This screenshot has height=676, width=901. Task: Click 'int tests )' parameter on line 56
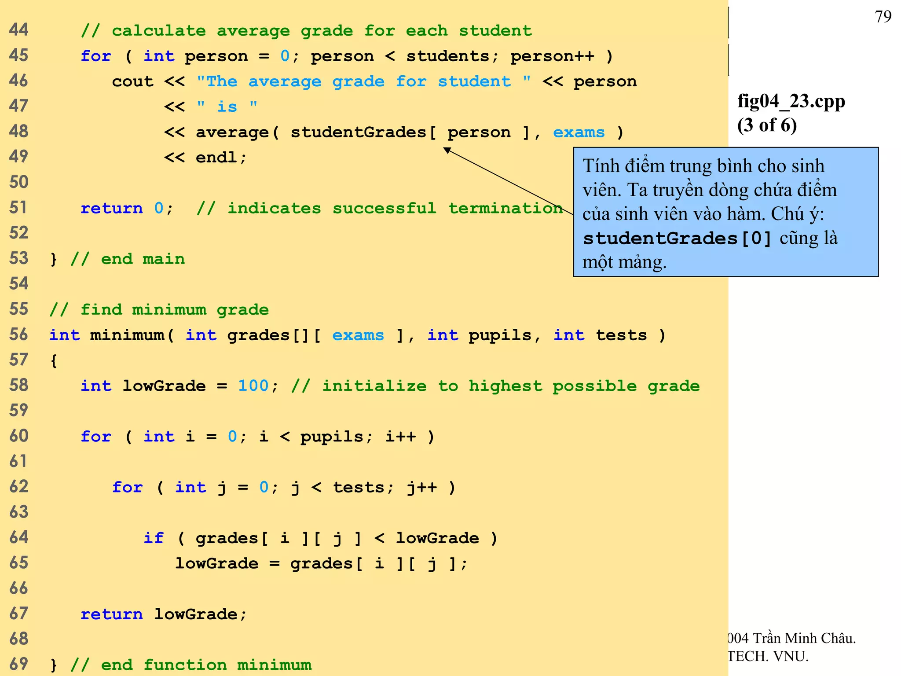(x=609, y=335)
